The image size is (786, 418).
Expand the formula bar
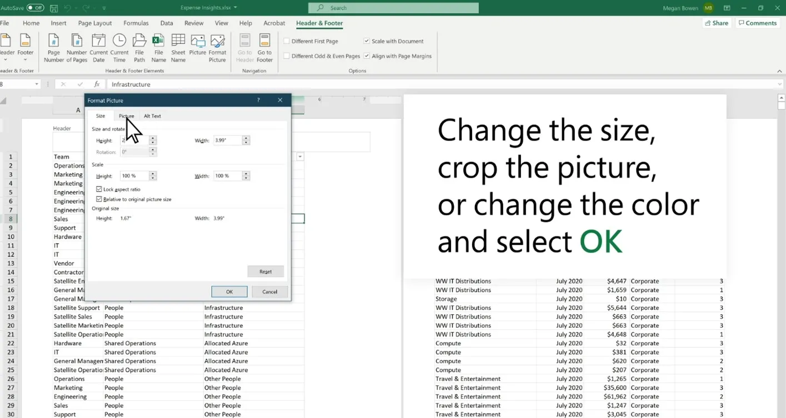click(x=780, y=84)
